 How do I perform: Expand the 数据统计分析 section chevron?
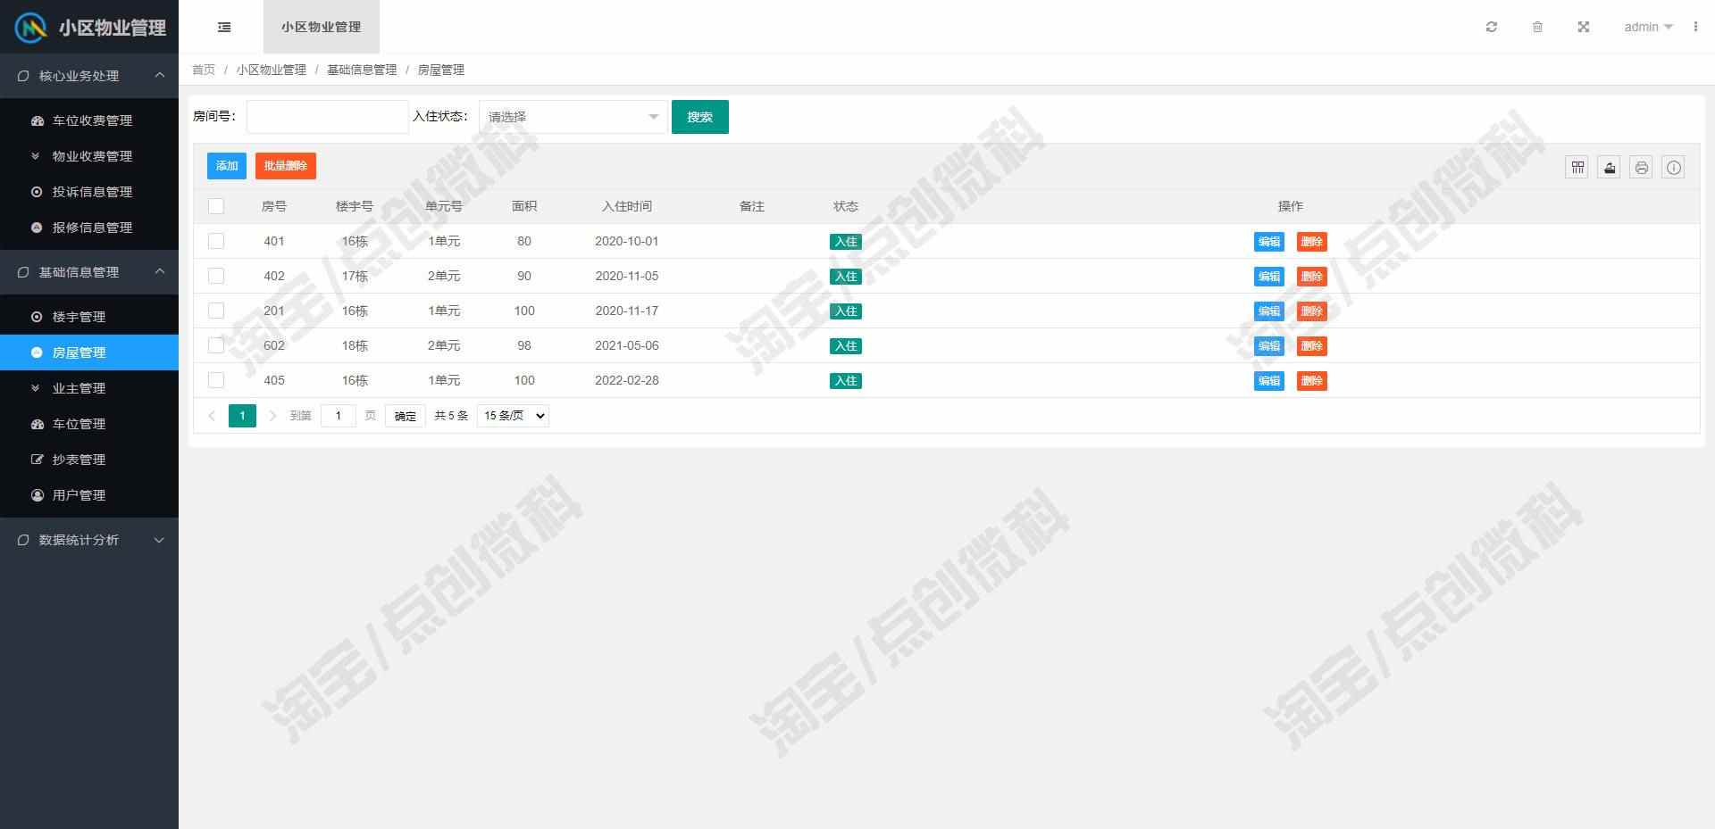(160, 540)
